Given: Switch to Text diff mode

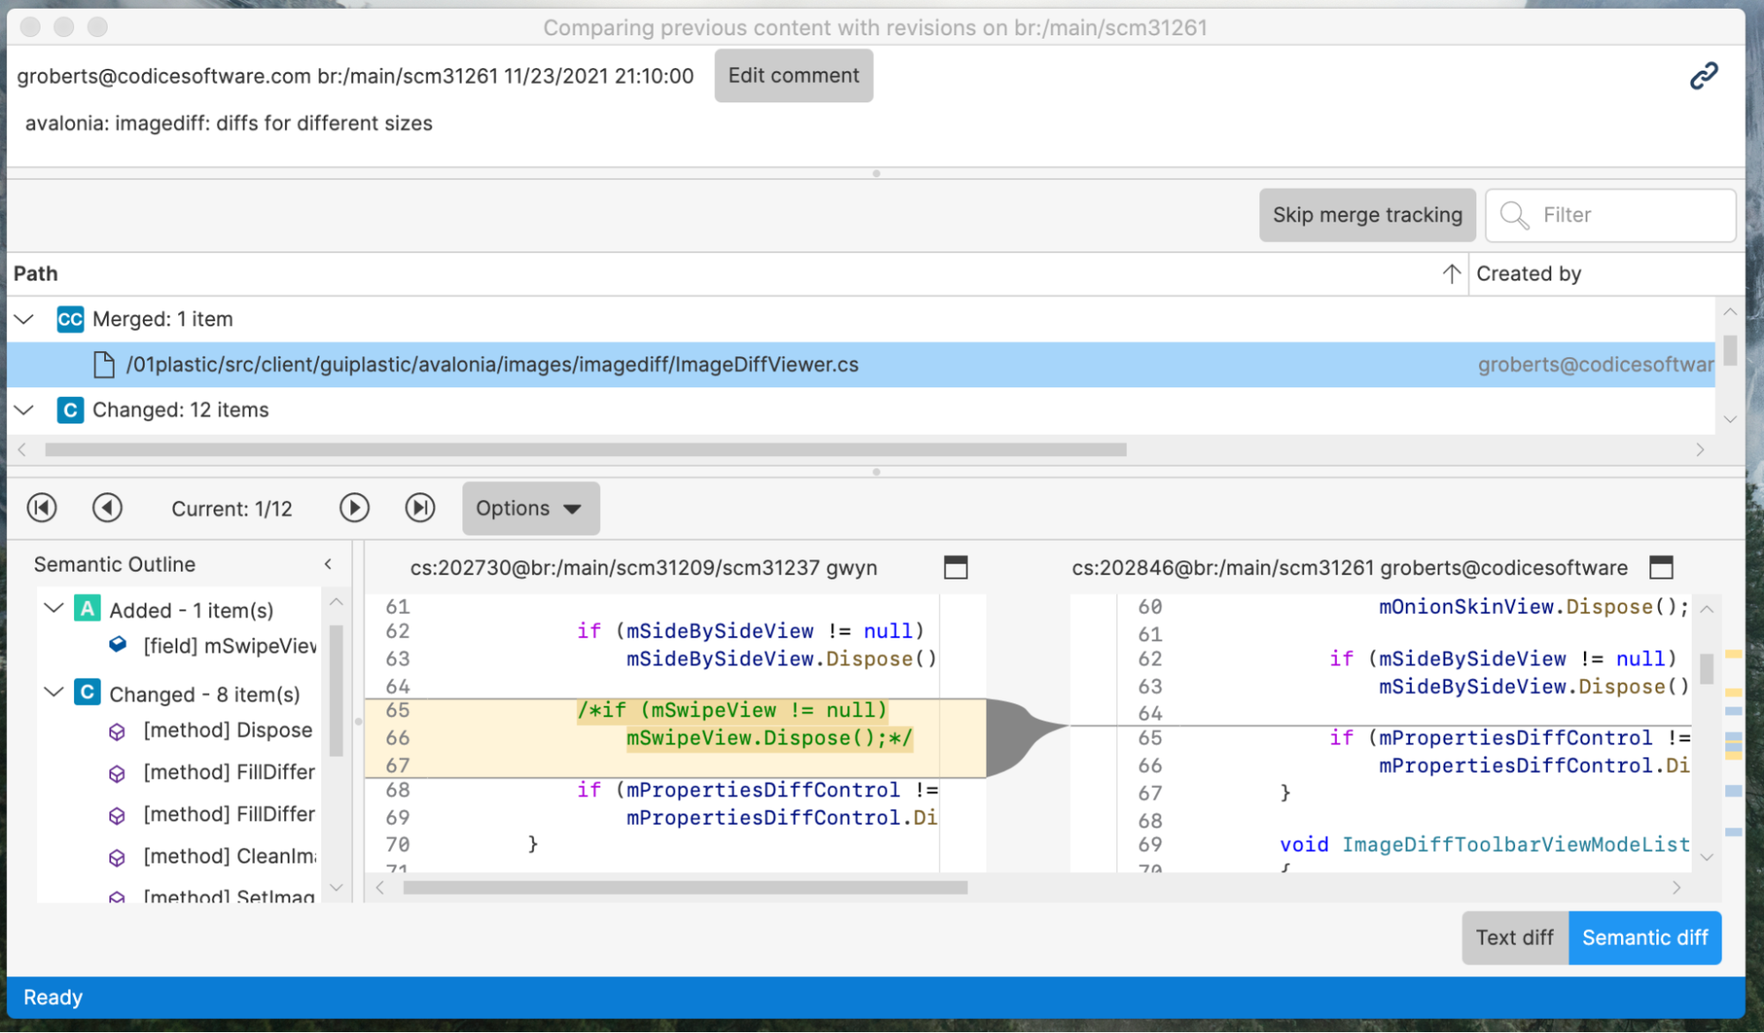Looking at the screenshot, I should point(1515,938).
